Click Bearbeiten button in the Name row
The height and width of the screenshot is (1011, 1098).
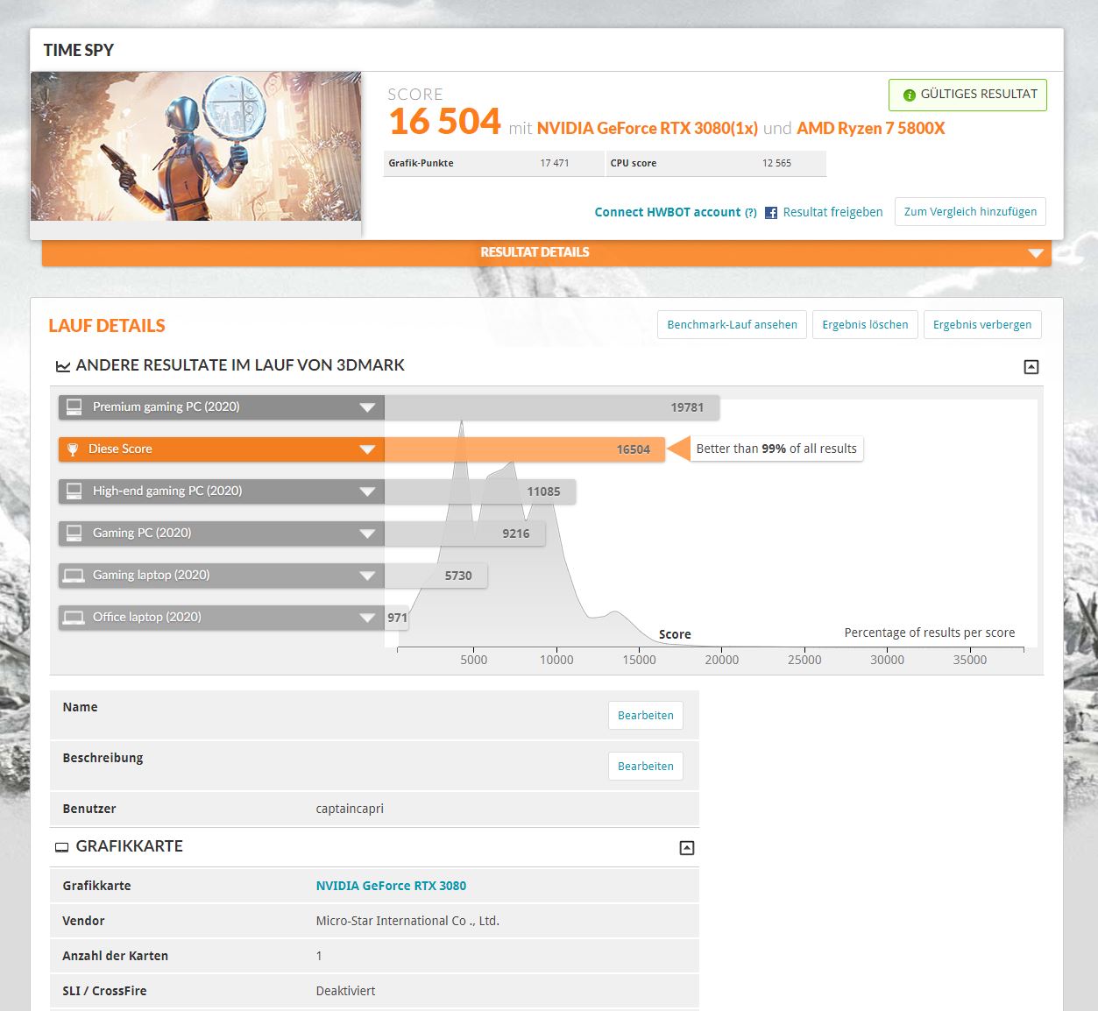click(x=646, y=715)
